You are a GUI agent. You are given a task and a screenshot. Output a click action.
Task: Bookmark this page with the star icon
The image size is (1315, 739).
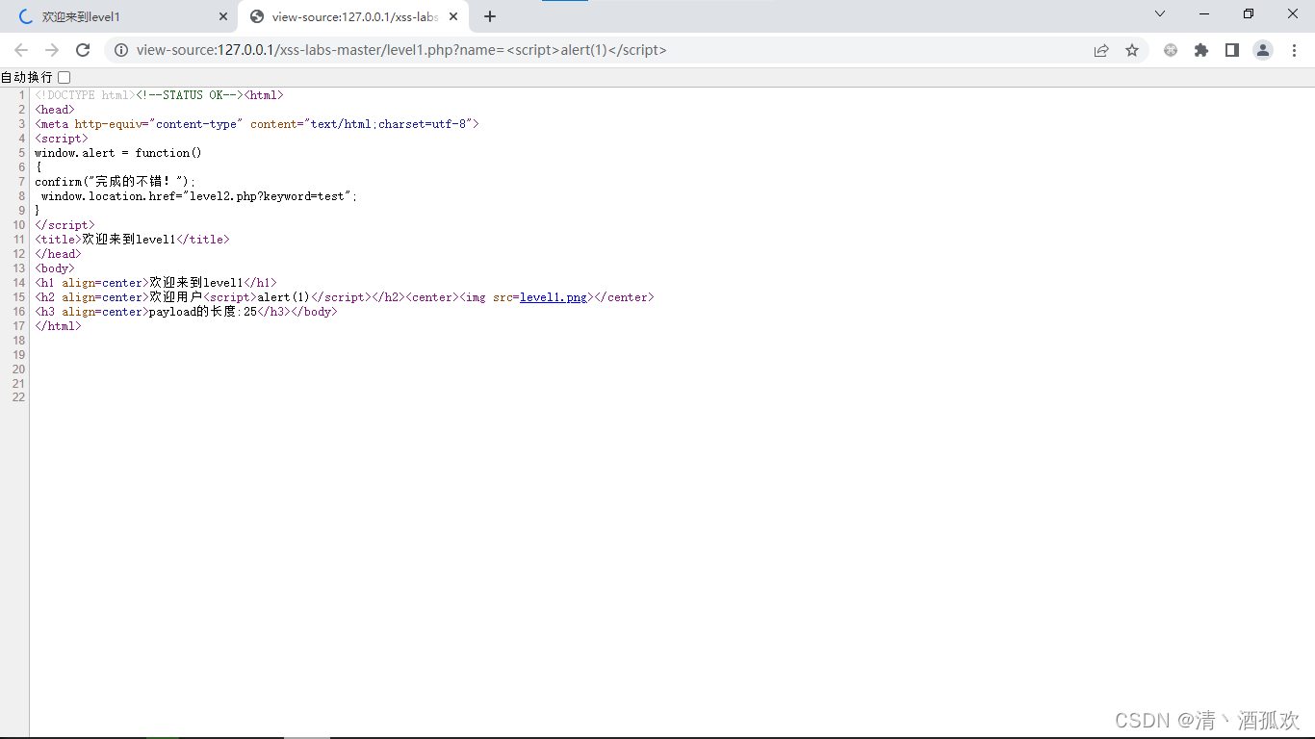[x=1132, y=50]
